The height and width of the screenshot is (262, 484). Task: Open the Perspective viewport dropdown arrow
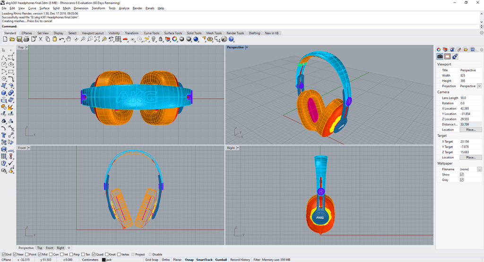pyautogui.click(x=247, y=47)
